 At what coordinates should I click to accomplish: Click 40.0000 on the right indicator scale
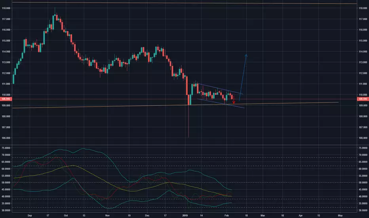[x=363, y=196]
